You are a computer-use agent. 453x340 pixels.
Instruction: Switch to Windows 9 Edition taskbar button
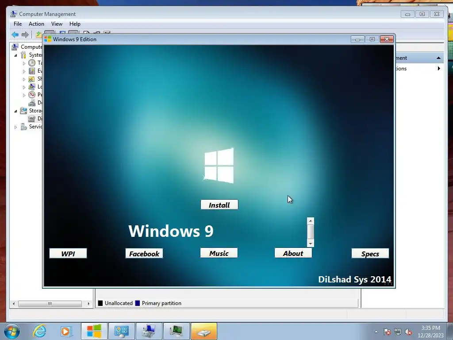tap(94, 331)
